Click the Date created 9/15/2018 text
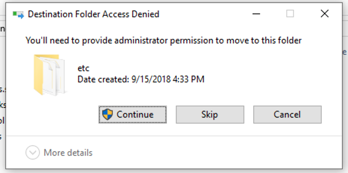Screen dimensions: 348x173 [x=141, y=79]
